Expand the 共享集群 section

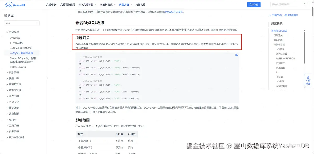pyautogui.click(x=7, y=114)
